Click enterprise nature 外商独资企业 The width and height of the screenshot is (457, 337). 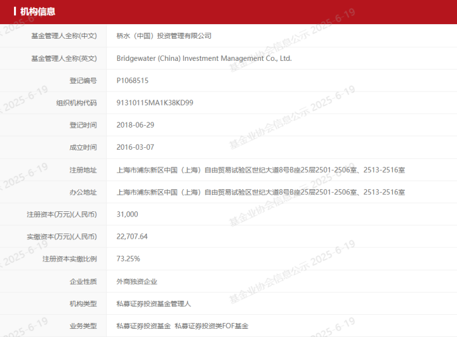point(136,282)
